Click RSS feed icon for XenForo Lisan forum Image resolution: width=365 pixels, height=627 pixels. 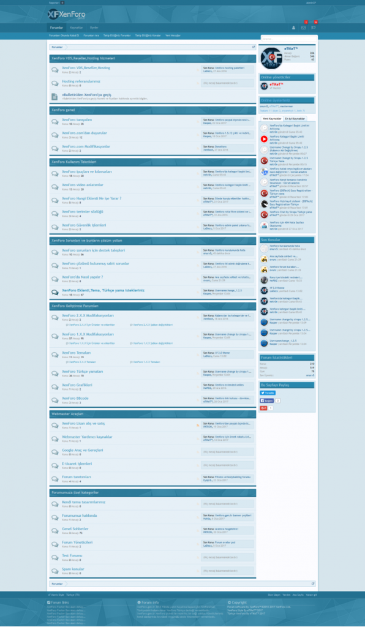pyautogui.click(x=197, y=425)
